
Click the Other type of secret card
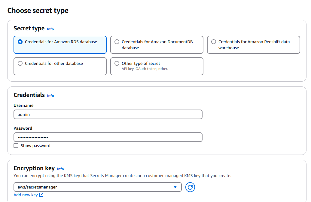[x=157, y=66]
